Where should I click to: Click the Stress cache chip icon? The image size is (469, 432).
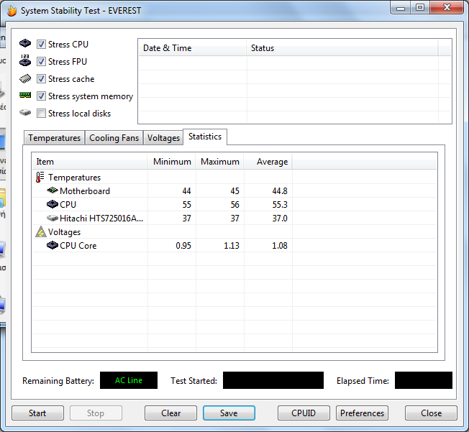[x=25, y=78]
